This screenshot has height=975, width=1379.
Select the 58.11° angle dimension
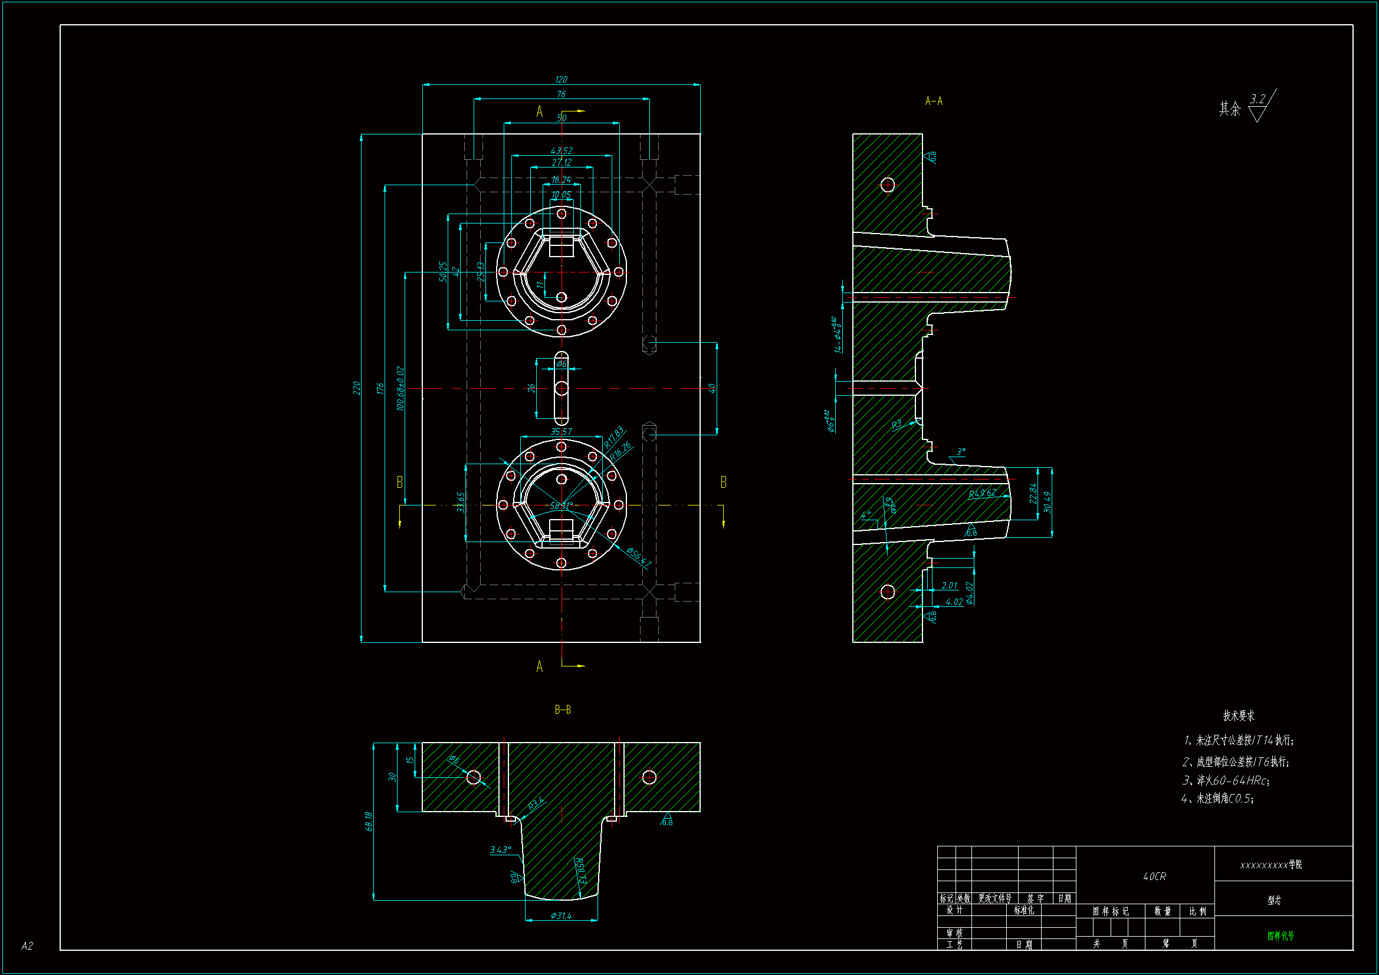(x=561, y=505)
